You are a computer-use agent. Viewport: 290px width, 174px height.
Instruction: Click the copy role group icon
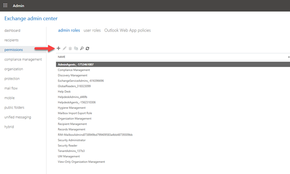coord(76,48)
